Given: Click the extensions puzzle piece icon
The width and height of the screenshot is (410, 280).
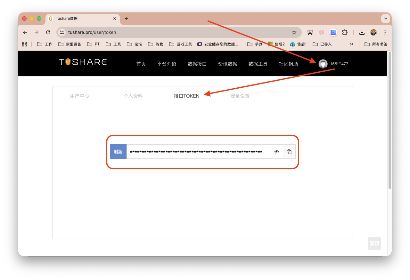Looking at the screenshot, I should (345, 32).
